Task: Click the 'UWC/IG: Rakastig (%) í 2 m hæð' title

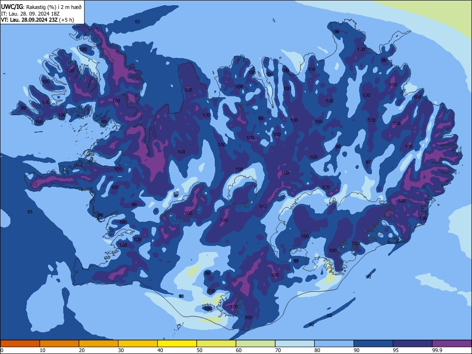Action: (x=41, y=7)
